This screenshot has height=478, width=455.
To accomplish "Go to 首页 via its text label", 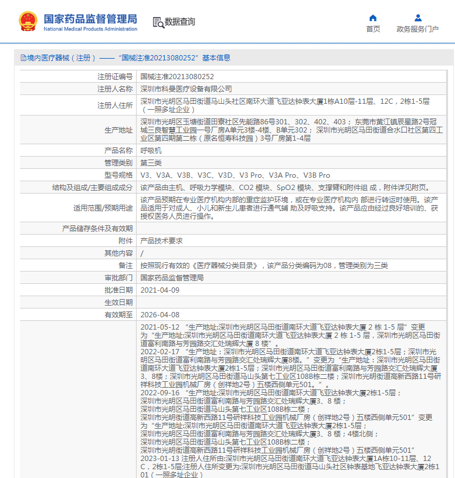I will coord(373,29).
